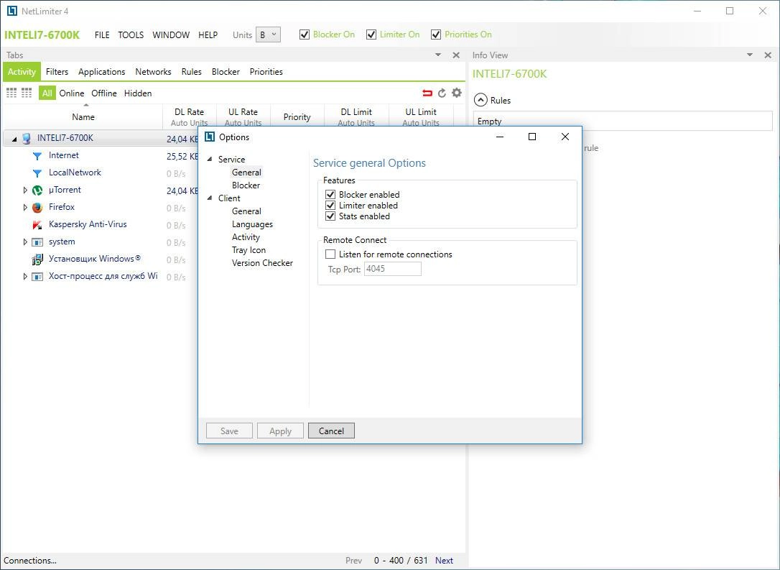The height and width of the screenshot is (570, 780).
Task: Click the Kaspersky Anti-Virus icon
Action: [37, 224]
